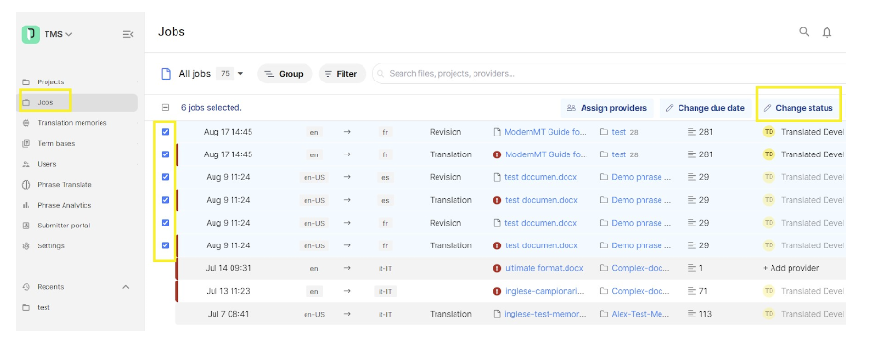The width and height of the screenshot is (874, 344).
Task: Collapse the sidebar menu icon
Action: pyautogui.click(x=128, y=34)
